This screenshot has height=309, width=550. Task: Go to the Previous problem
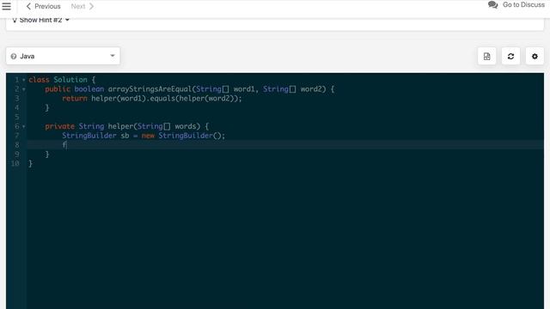click(43, 6)
